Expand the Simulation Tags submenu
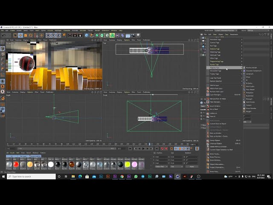273x205 pixels. [x=225, y=71]
